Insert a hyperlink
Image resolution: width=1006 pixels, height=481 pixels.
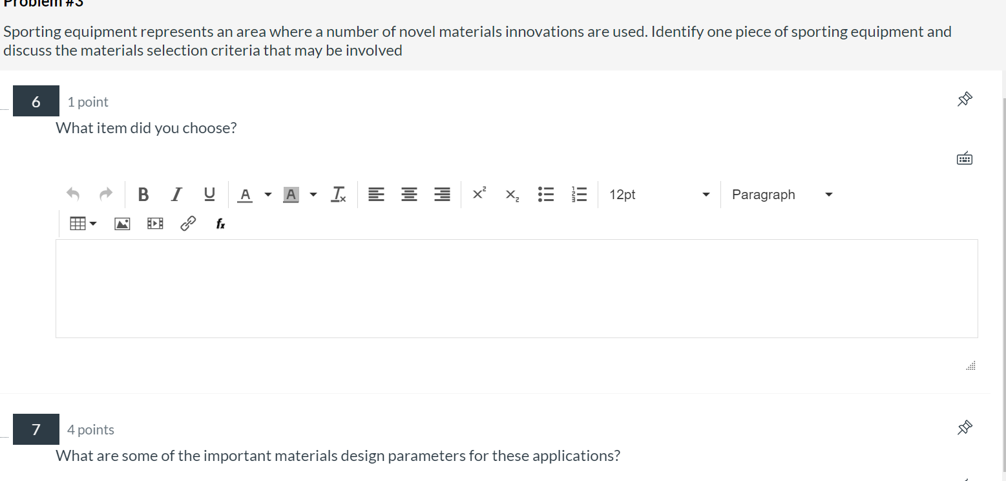[188, 224]
